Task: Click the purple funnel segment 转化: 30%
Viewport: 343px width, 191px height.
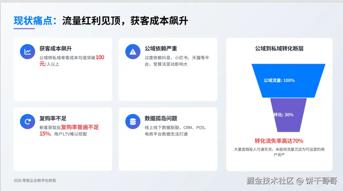Action: [x=288, y=115]
